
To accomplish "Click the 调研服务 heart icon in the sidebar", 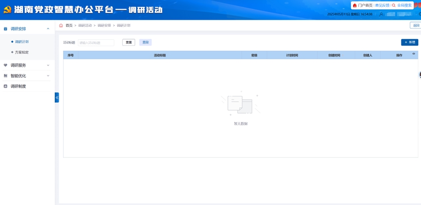I will 5,65.
